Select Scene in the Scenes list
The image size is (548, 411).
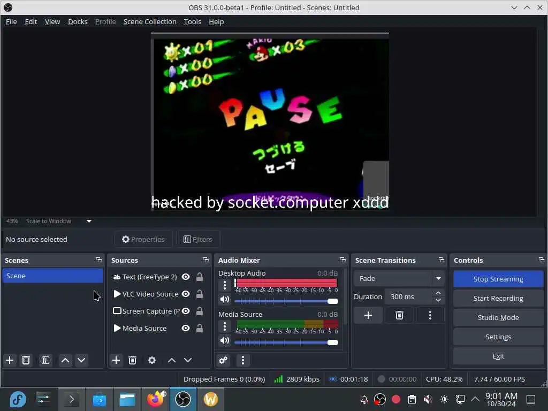52,276
